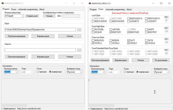Click Чтение button for calibration cells
The image size is (173, 110).
tap(49, 16)
